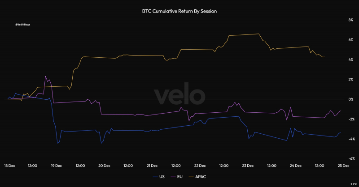
Task: Open the @TedPillows handle
Action: [23, 25]
